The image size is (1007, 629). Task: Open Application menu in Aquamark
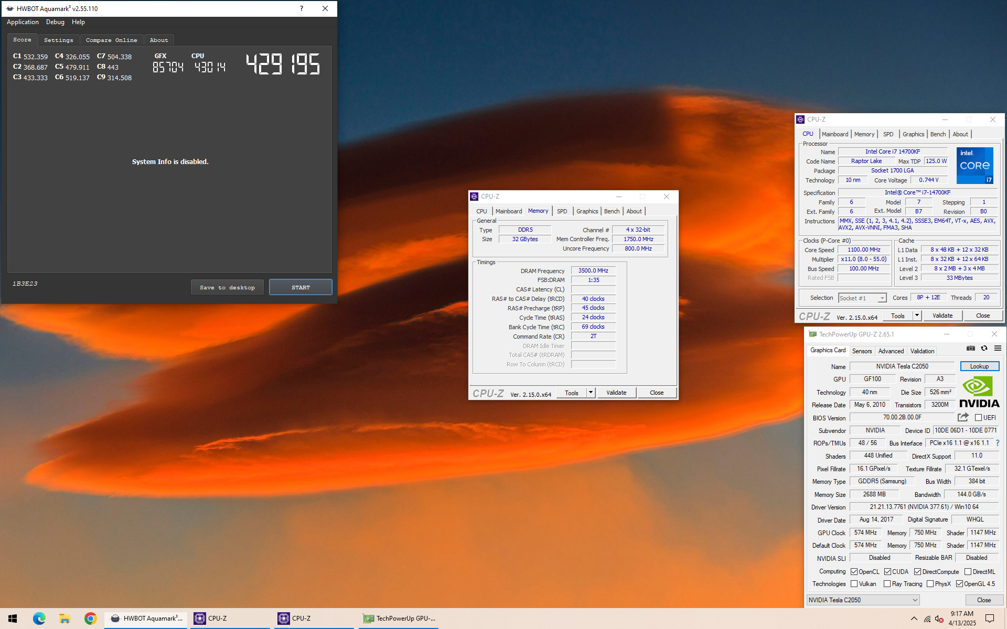(x=23, y=22)
